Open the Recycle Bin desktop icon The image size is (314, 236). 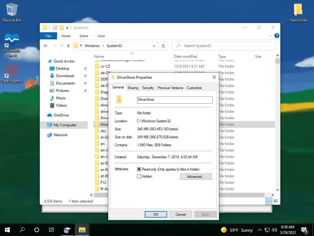tap(12, 12)
